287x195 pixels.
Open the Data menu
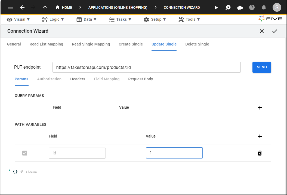click(x=87, y=19)
